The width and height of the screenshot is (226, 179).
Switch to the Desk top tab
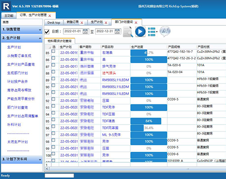tap(54, 23)
